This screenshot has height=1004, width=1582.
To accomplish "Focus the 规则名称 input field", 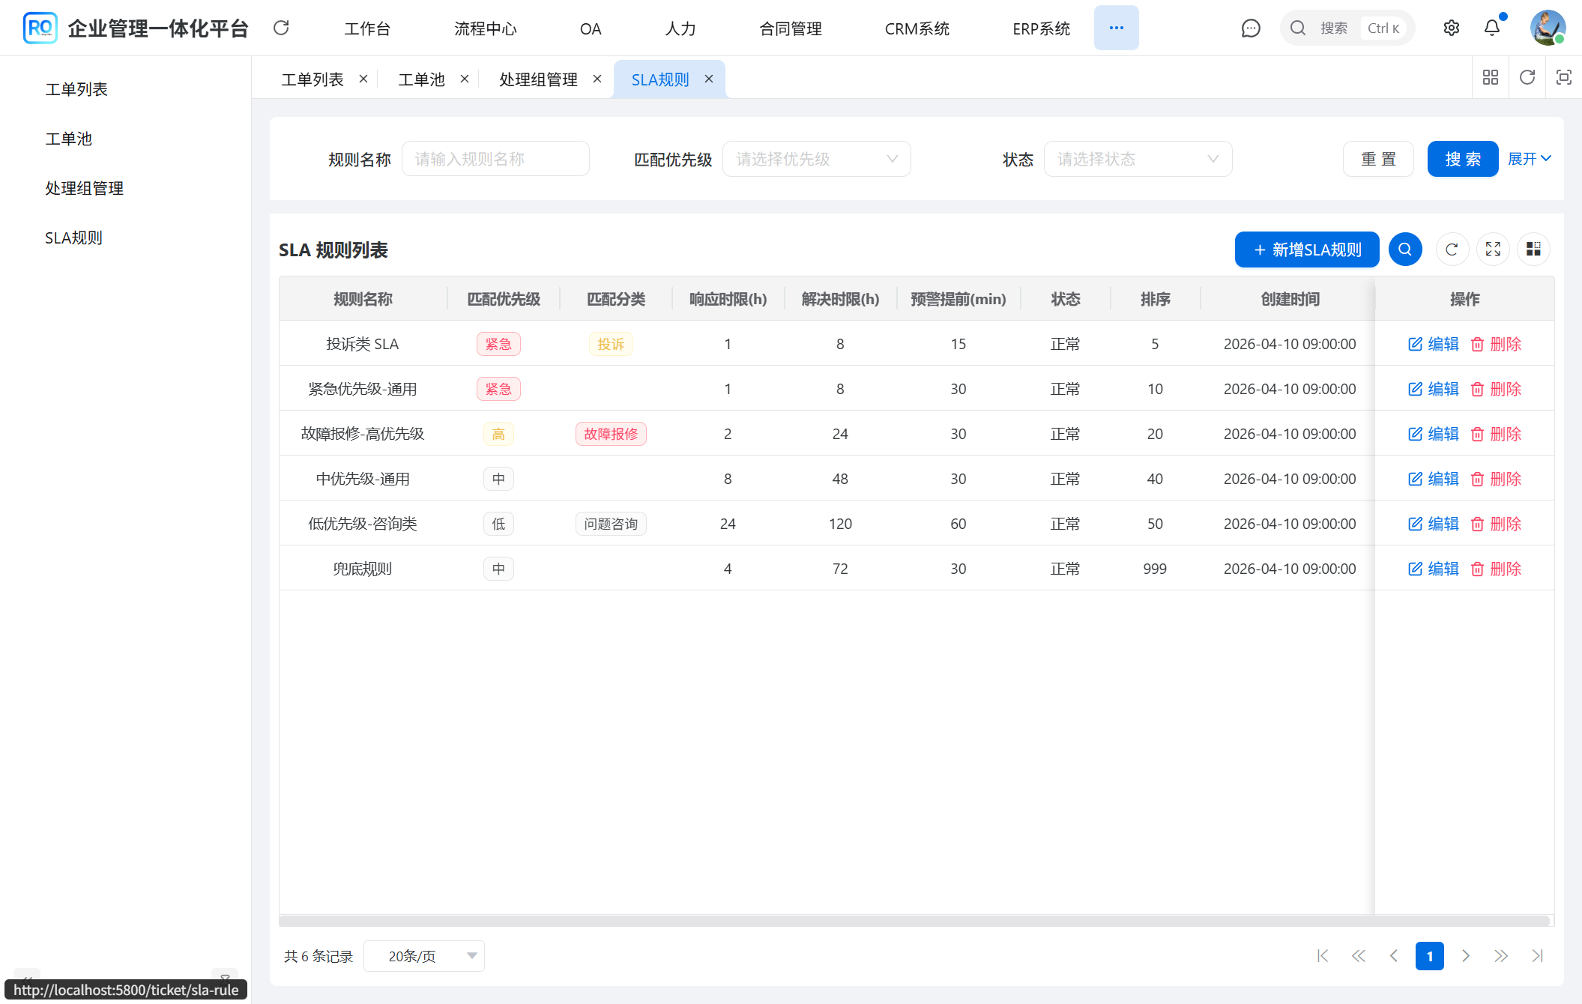I will point(495,159).
